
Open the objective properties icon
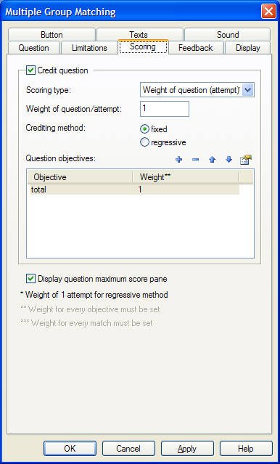click(246, 160)
